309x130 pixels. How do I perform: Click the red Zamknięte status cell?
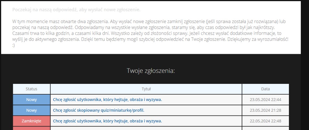31,121
